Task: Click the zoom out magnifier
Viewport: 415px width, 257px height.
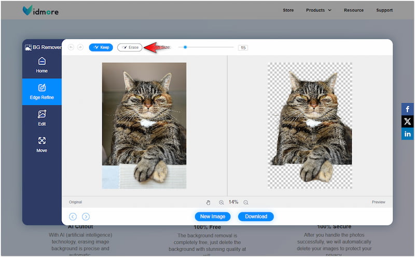Action: point(246,202)
